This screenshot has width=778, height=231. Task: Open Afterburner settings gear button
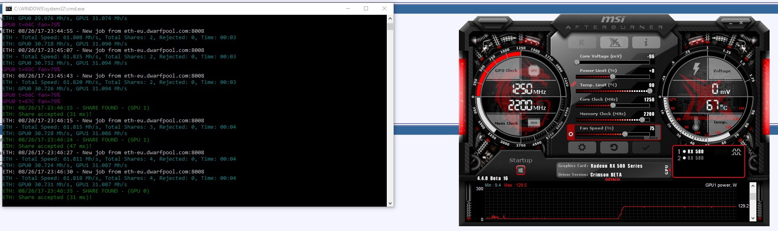tap(582, 147)
